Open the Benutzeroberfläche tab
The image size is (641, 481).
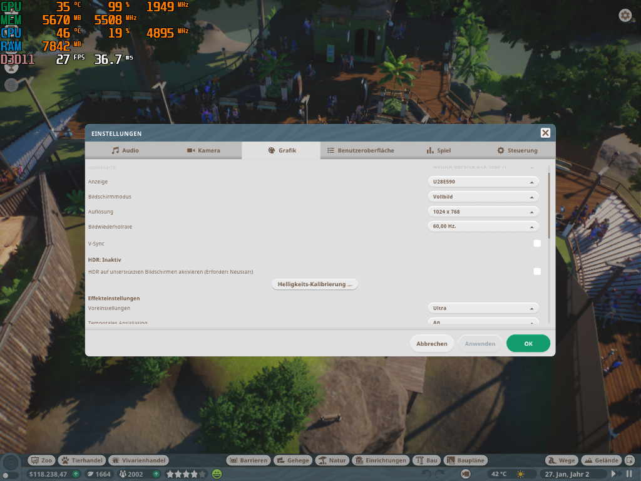(360, 150)
